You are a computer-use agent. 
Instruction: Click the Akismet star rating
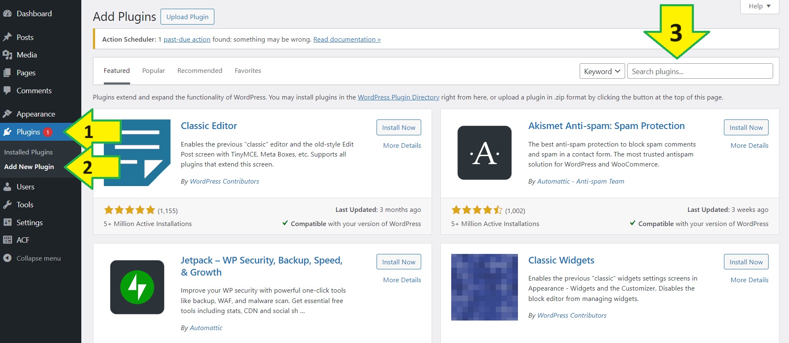477,210
